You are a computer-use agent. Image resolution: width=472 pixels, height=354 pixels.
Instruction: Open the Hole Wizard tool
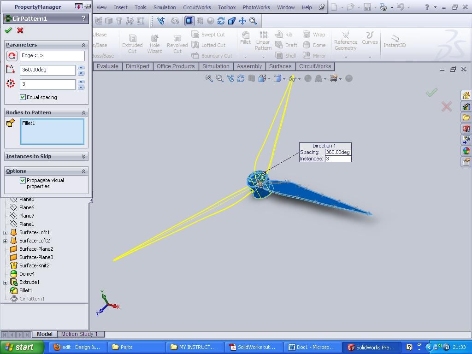pos(154,44)
